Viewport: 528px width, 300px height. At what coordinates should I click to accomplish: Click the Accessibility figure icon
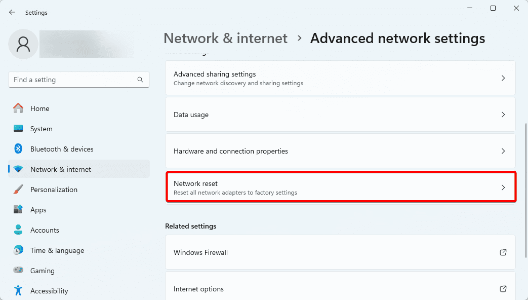[18, 290]
